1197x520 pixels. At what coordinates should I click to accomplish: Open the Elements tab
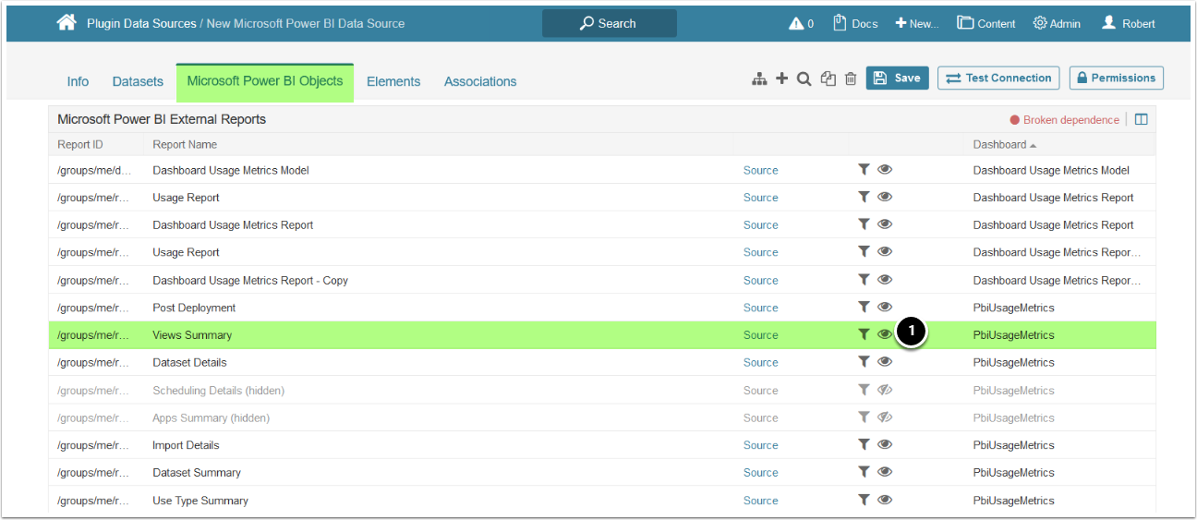393,81
